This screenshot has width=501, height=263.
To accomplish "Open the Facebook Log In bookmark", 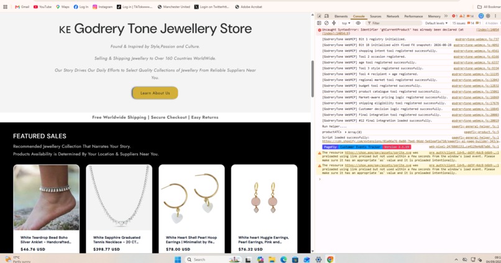I will pos(81,7).
